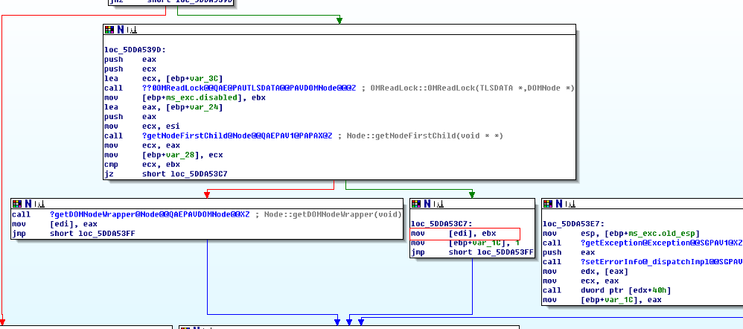This screenshot has height=329, width=743.
Task: Select the loc_5DDA53E7 label line
Action: tap(574, 224)
